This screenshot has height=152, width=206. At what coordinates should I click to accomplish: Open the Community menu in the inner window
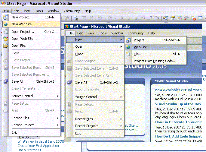(135, 33)
